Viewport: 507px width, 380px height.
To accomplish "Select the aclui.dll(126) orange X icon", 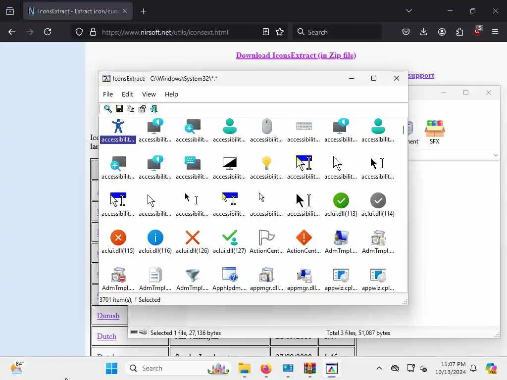I will click(x=193, y=237).
